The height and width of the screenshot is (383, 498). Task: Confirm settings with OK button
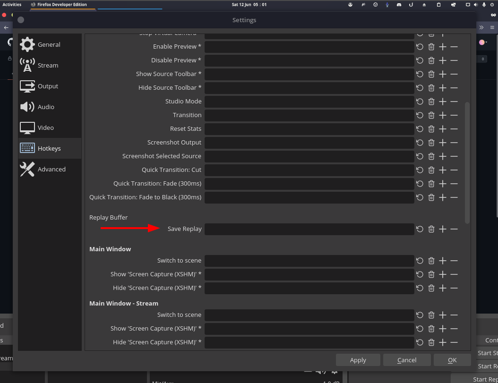tap(452, 360)
